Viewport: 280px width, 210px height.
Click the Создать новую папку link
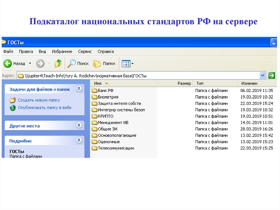39,100
